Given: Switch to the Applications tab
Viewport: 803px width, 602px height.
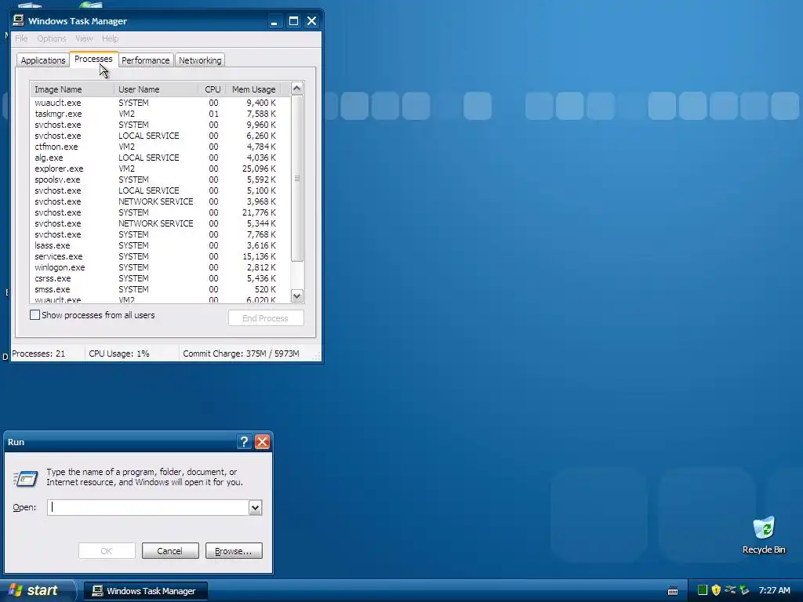Looking at the screenshot, I should click(43, 60).
